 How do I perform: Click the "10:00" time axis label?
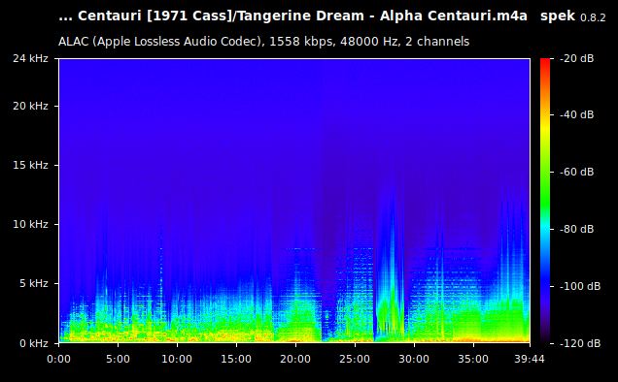177,359
